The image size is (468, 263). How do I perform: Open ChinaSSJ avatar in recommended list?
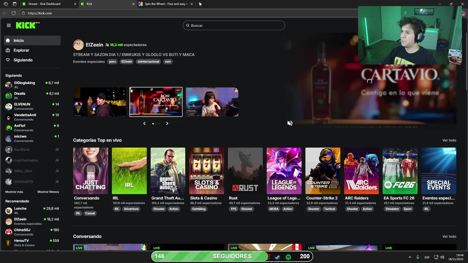coord(8,232)
